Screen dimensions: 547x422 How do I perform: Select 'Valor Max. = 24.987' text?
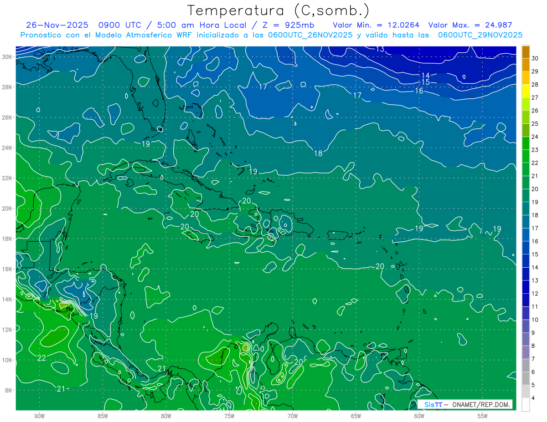(x=470, y=25)
